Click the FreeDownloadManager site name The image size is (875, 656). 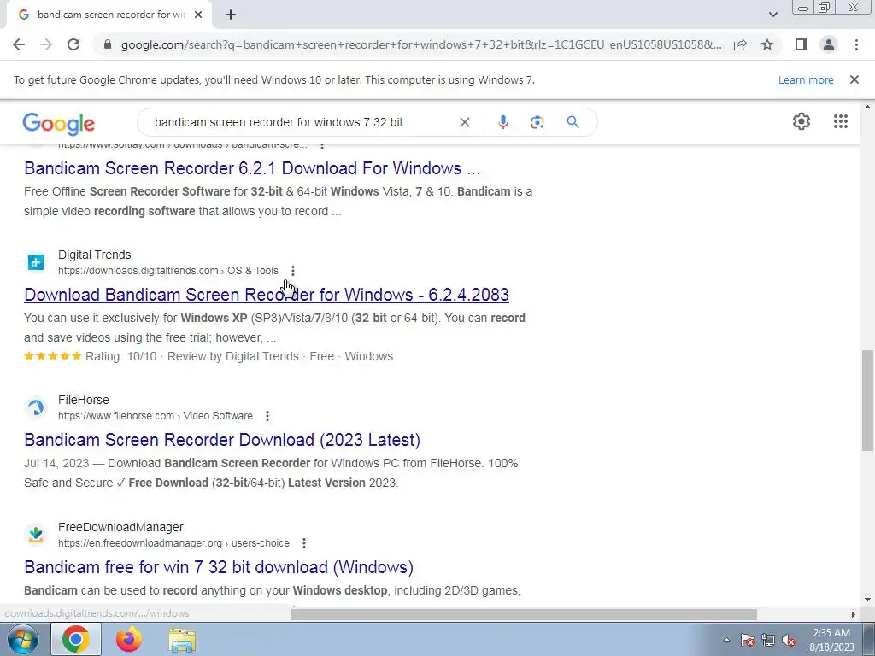[120, 527]
